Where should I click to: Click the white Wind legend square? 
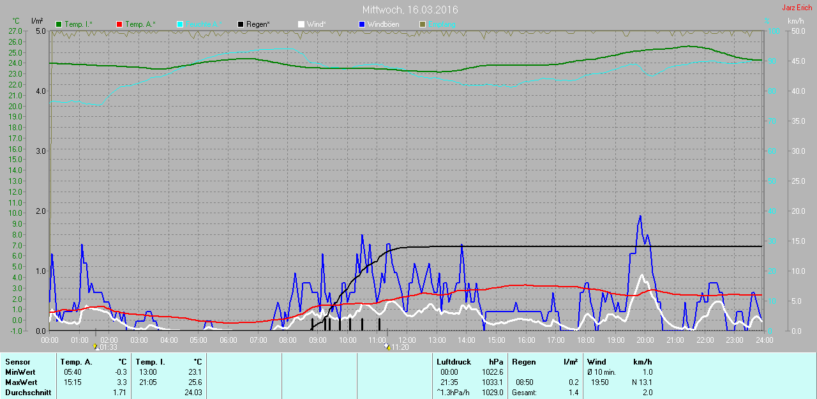pos(301,24)
